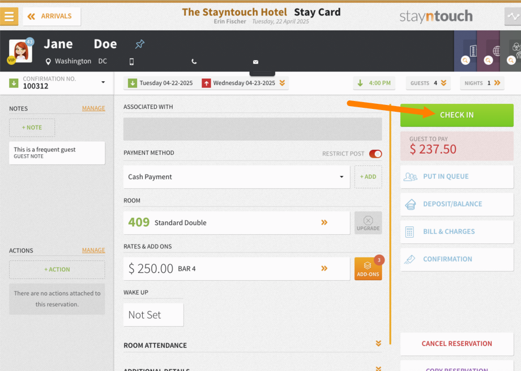This screenshot has height=371, width=521.
Task: Click Manage link for Actions
Action: tap(93, 250)
